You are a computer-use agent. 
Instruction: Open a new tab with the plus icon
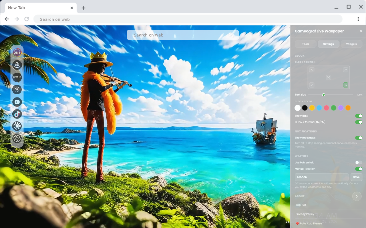[83, 8]
